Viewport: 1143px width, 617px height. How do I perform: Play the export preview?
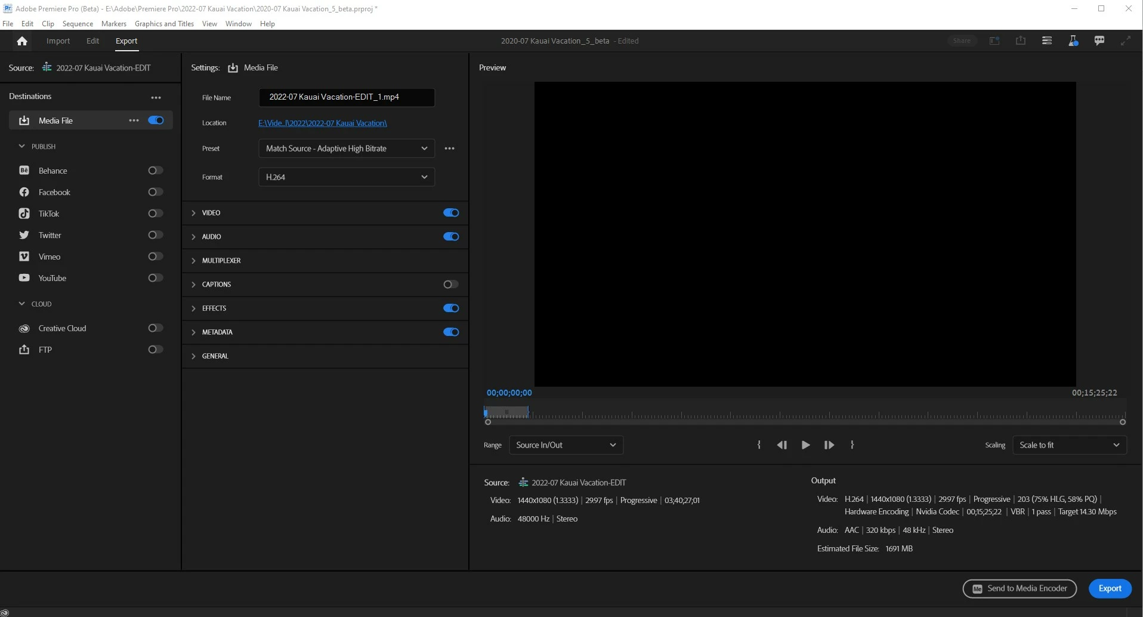tap(805, 445)
